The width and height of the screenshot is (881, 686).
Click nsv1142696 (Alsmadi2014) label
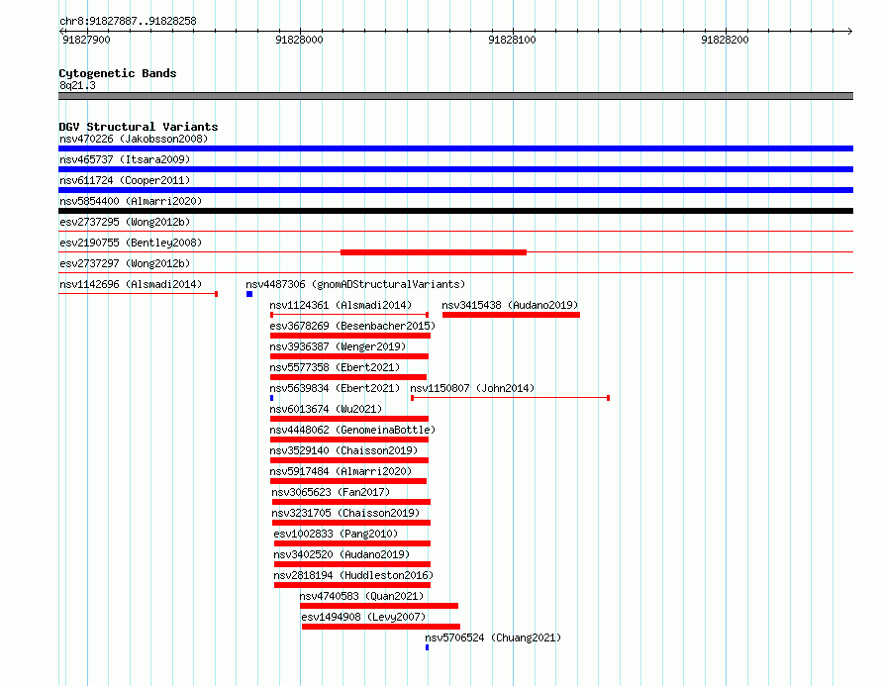(x=131, y=284)
